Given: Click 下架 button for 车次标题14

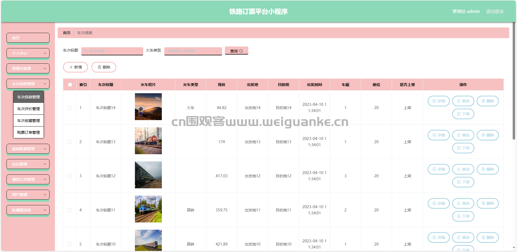Looking at the screenshot, I should click(463, 114).
